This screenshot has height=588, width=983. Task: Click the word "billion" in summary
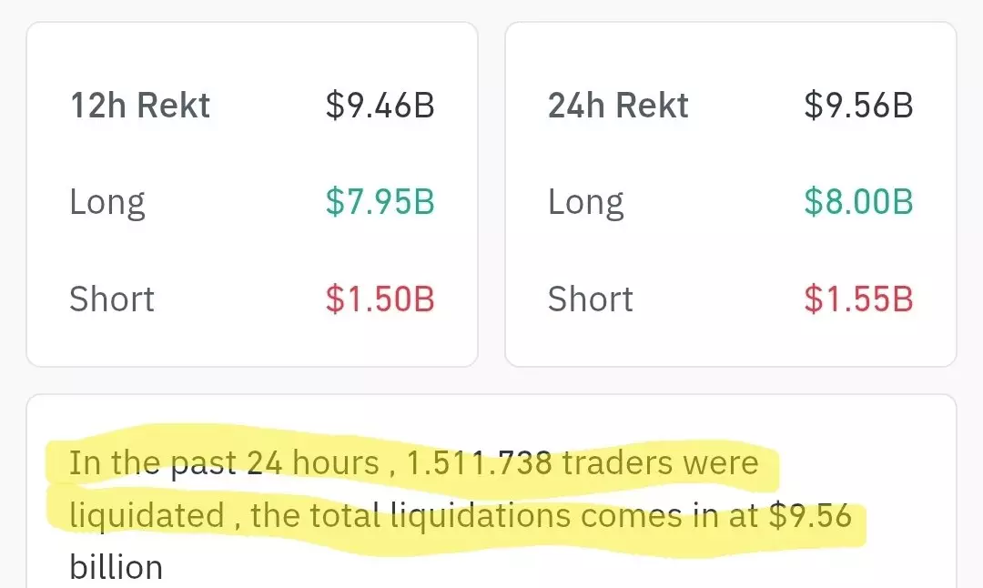click(x=116, y=567)
